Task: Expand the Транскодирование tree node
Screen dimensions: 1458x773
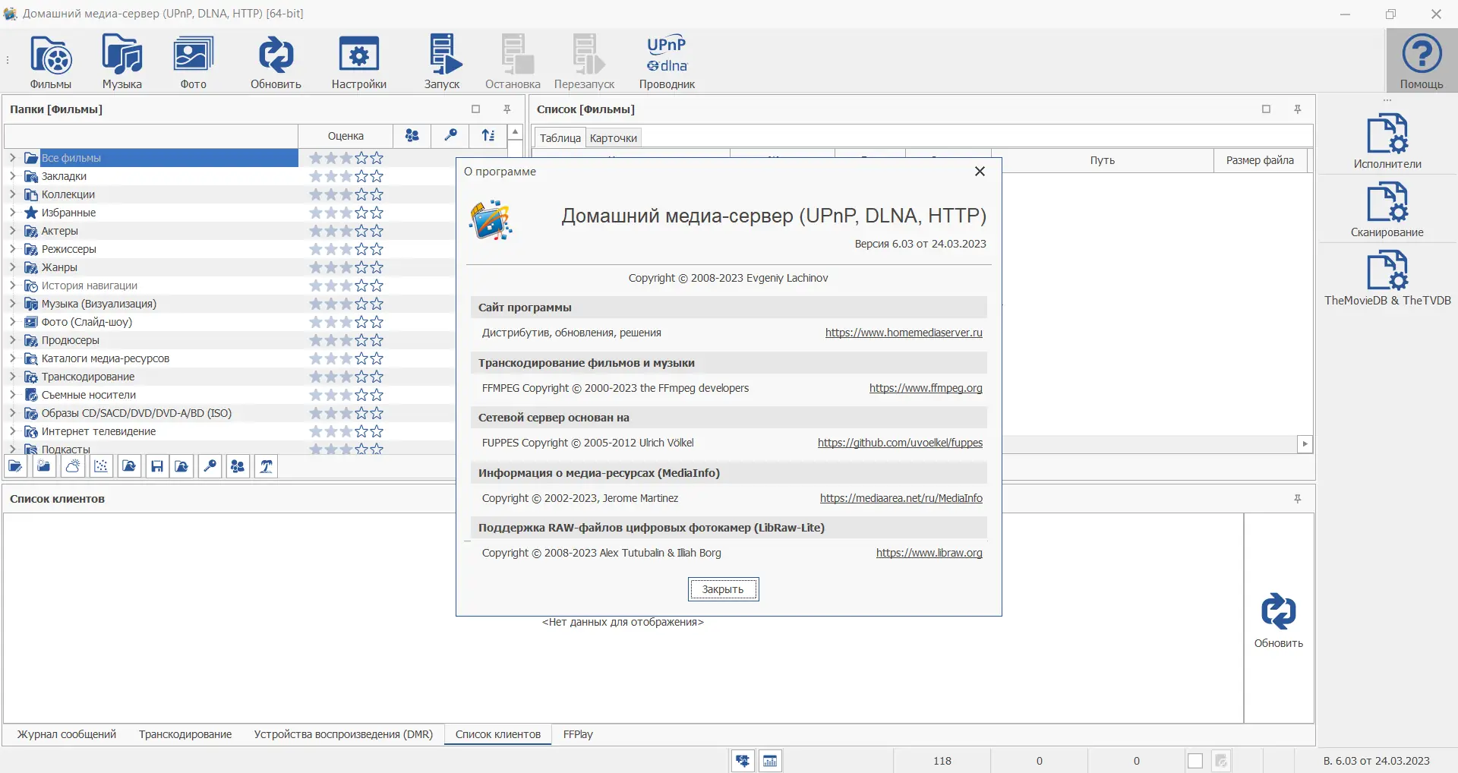Action: [13, 377]
